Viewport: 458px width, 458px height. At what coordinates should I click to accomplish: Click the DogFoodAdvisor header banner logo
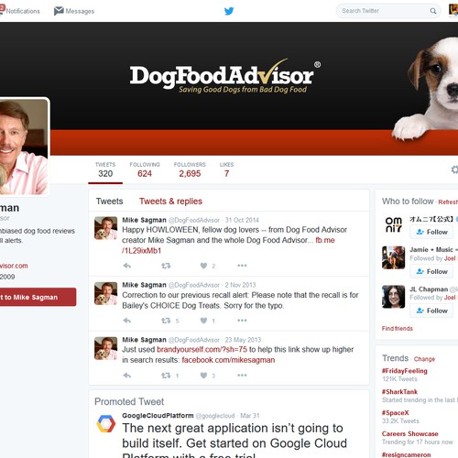click(x=225, y=76)
